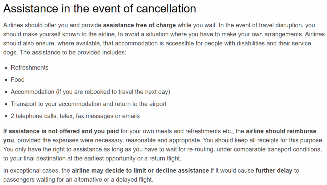
Task: Click bullet marker beside Accommodation item
Action: (x=6, y=92)
